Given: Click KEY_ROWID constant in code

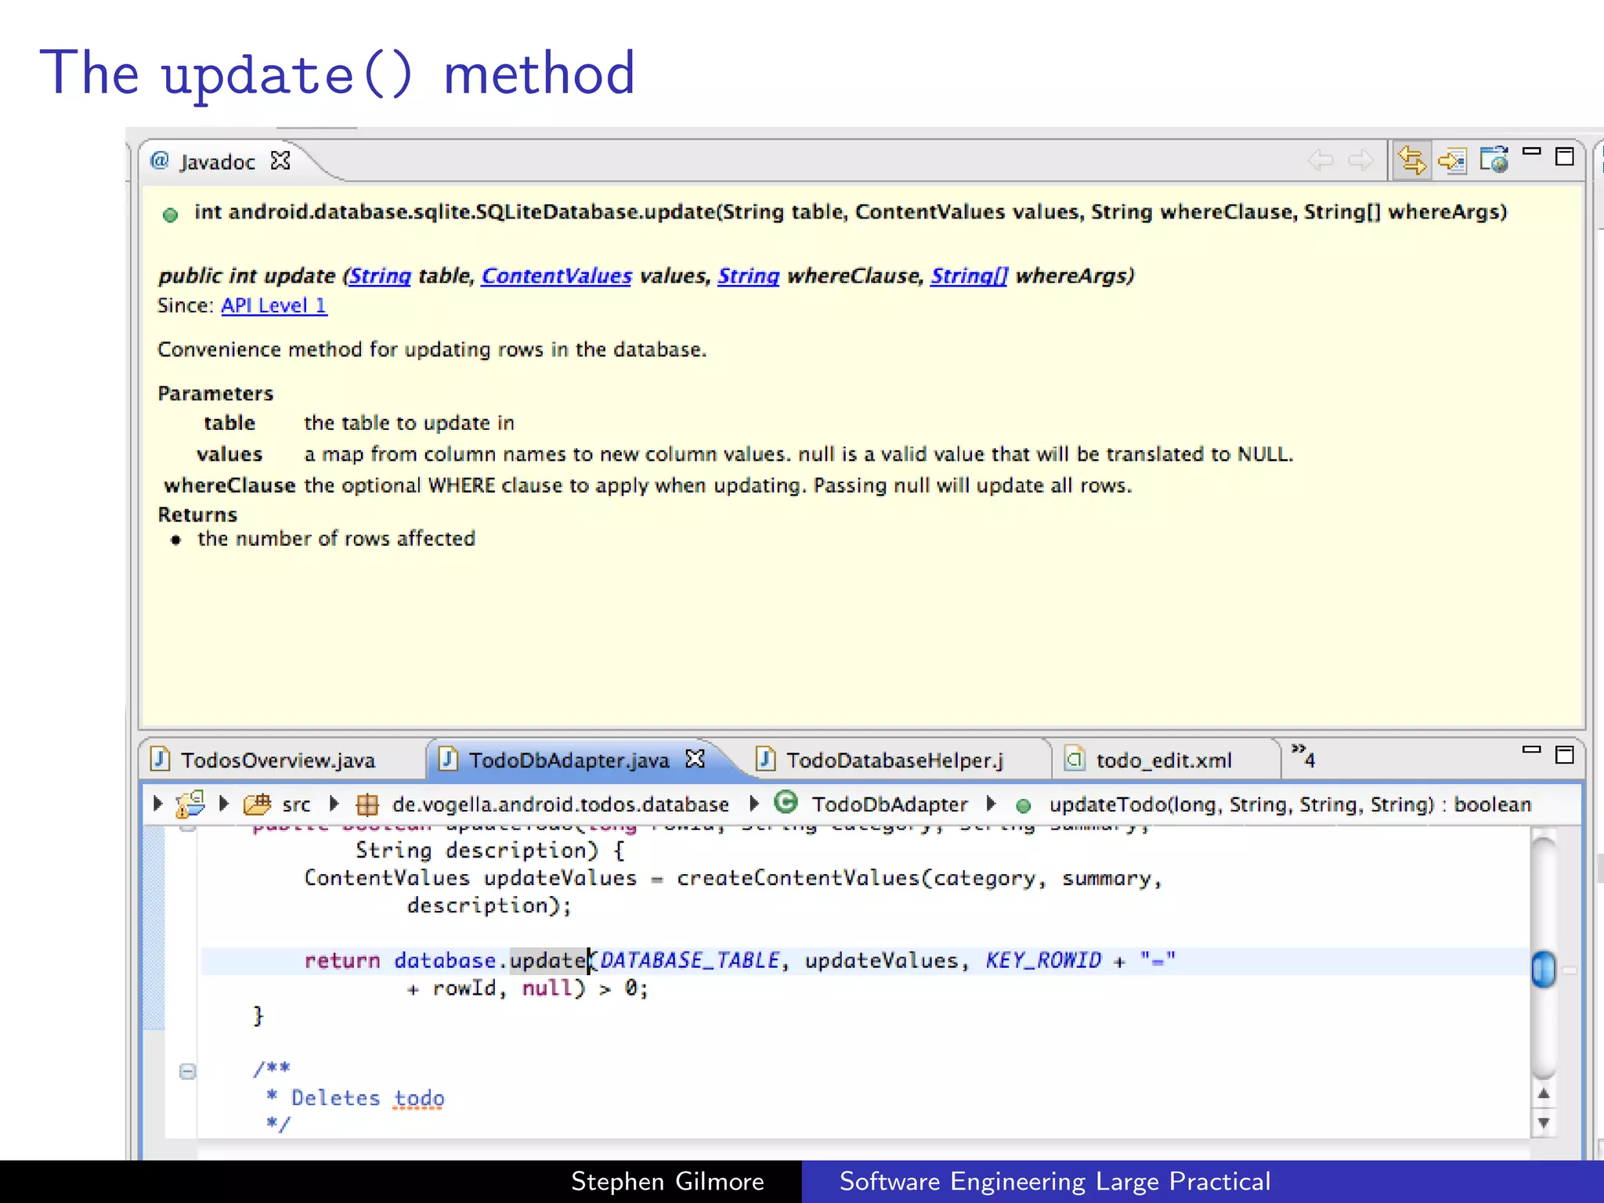Looking at the screenshot, I should click(x=1043, y=960).
